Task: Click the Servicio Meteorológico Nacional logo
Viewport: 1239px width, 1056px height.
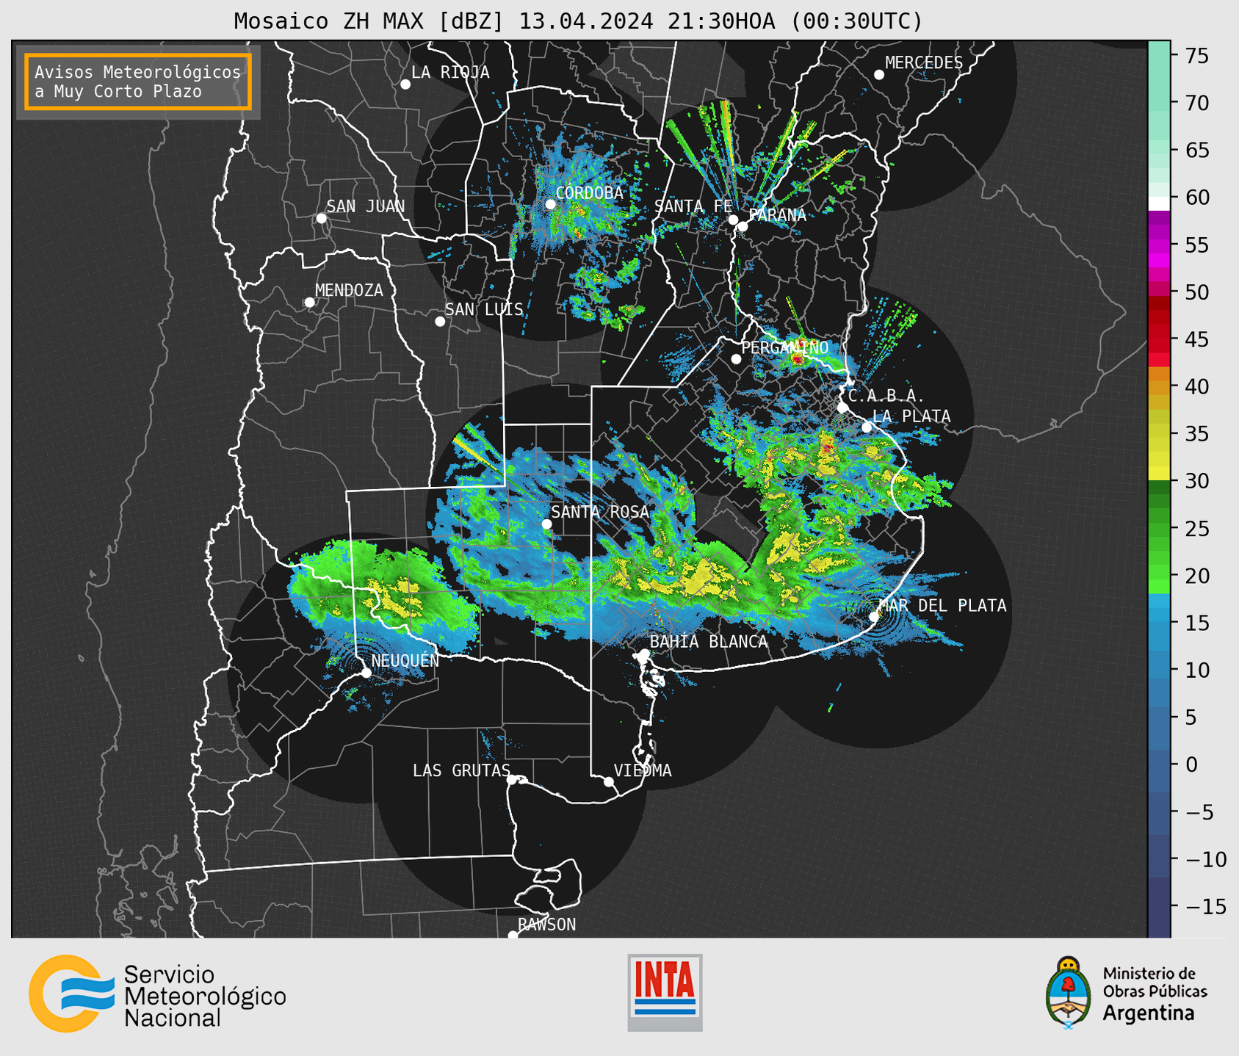Action: click(157, 994)
